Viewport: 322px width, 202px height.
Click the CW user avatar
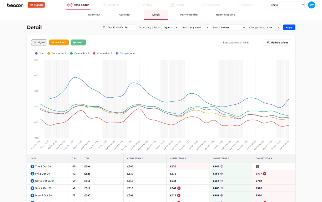coord(311,5)
